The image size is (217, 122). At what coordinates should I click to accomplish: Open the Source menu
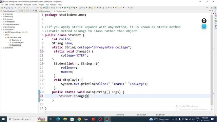(x=12, y=5)
